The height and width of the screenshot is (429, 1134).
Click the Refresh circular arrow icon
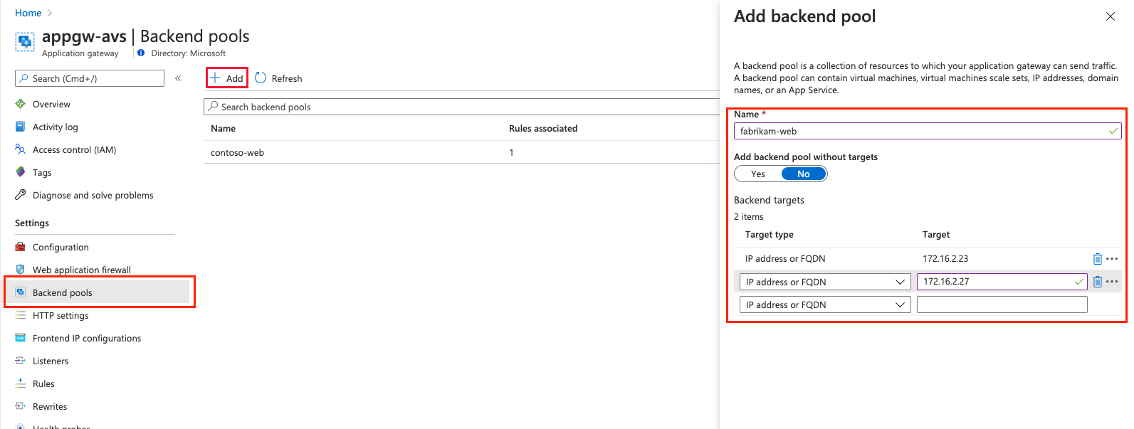point(261,78)
